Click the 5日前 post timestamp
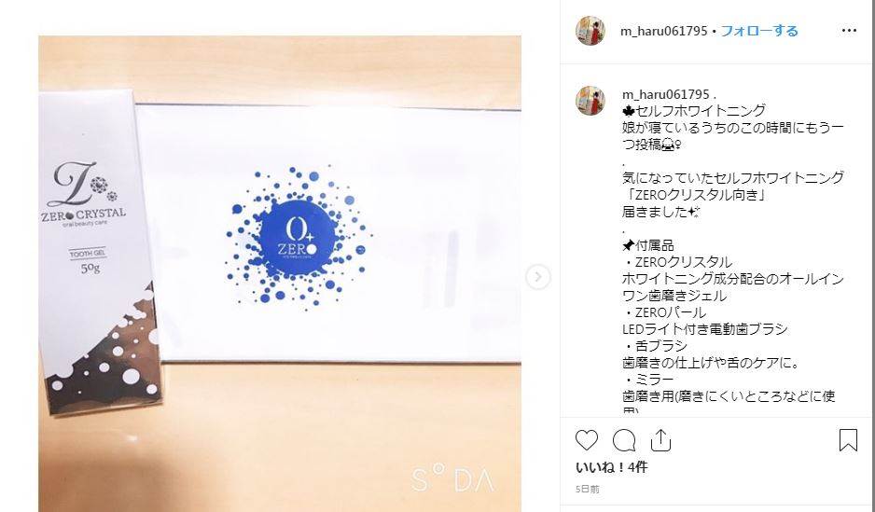The height and width of the screenshot is (512, 875). [588, 489]
